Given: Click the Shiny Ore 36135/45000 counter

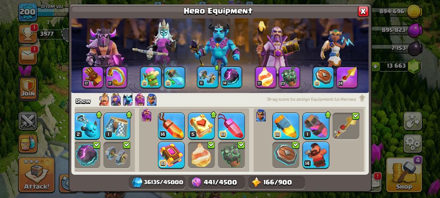Looking at the screenshot, I should [x=158, y=183].
